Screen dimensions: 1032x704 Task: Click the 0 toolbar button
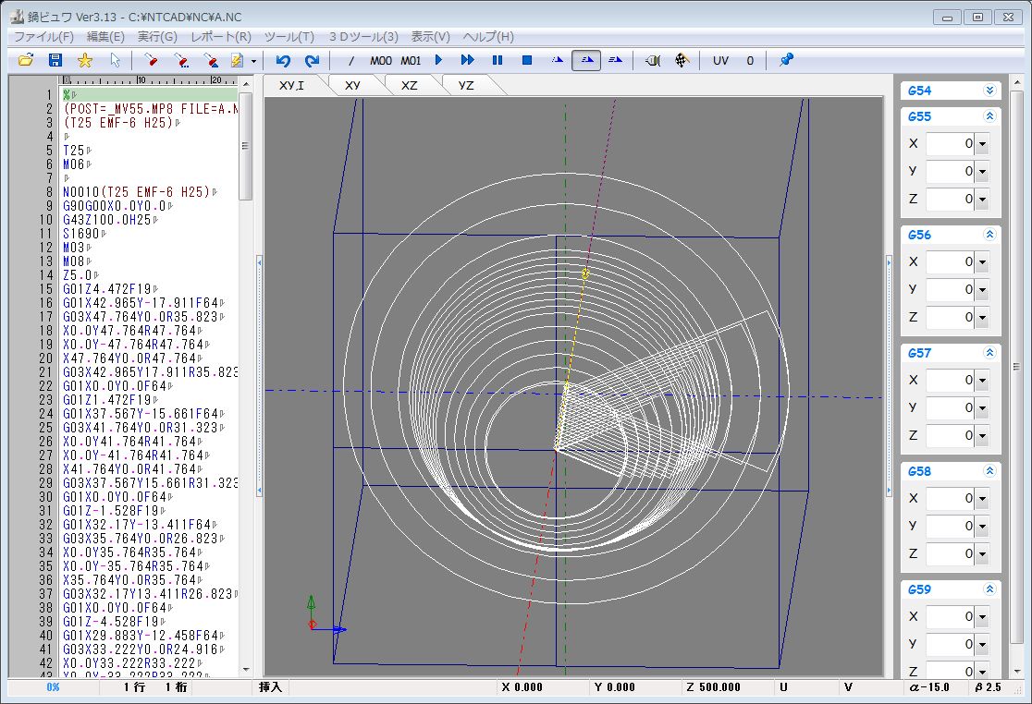[x=750, y=60]
